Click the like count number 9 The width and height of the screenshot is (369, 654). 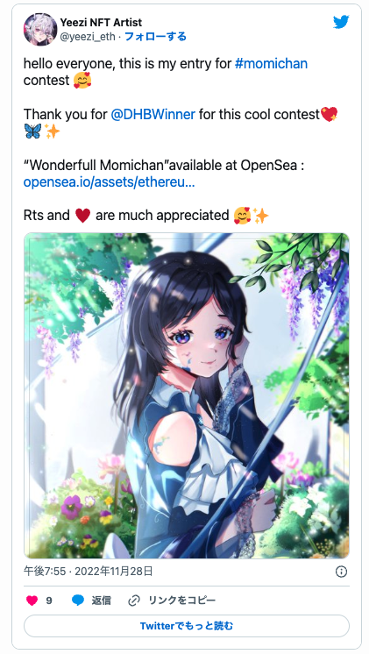coord(49,601)
